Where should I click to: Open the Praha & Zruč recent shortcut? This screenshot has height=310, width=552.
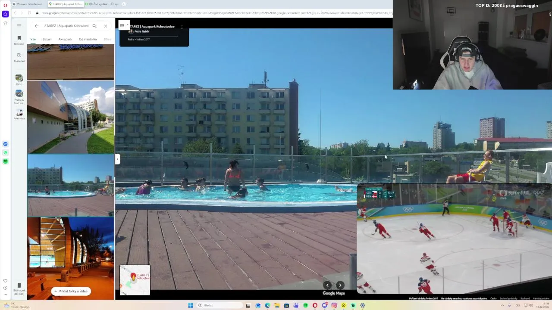[x=19, y=97]
